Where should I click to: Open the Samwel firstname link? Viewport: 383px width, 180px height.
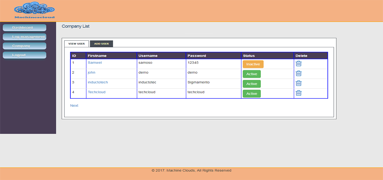pyautogui.click(x=95, y=63)
